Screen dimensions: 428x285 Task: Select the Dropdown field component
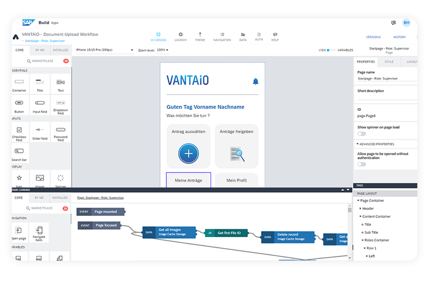tap(61, 105)
